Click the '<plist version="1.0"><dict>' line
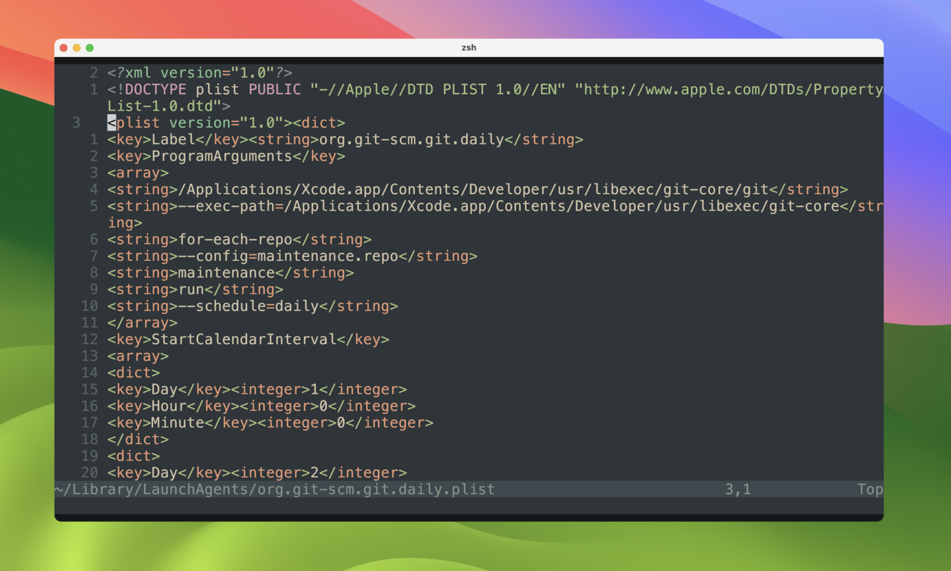Image resolution: width=951 pixels, height=571 pixels. pyautogui.click(x=226, y=123)
